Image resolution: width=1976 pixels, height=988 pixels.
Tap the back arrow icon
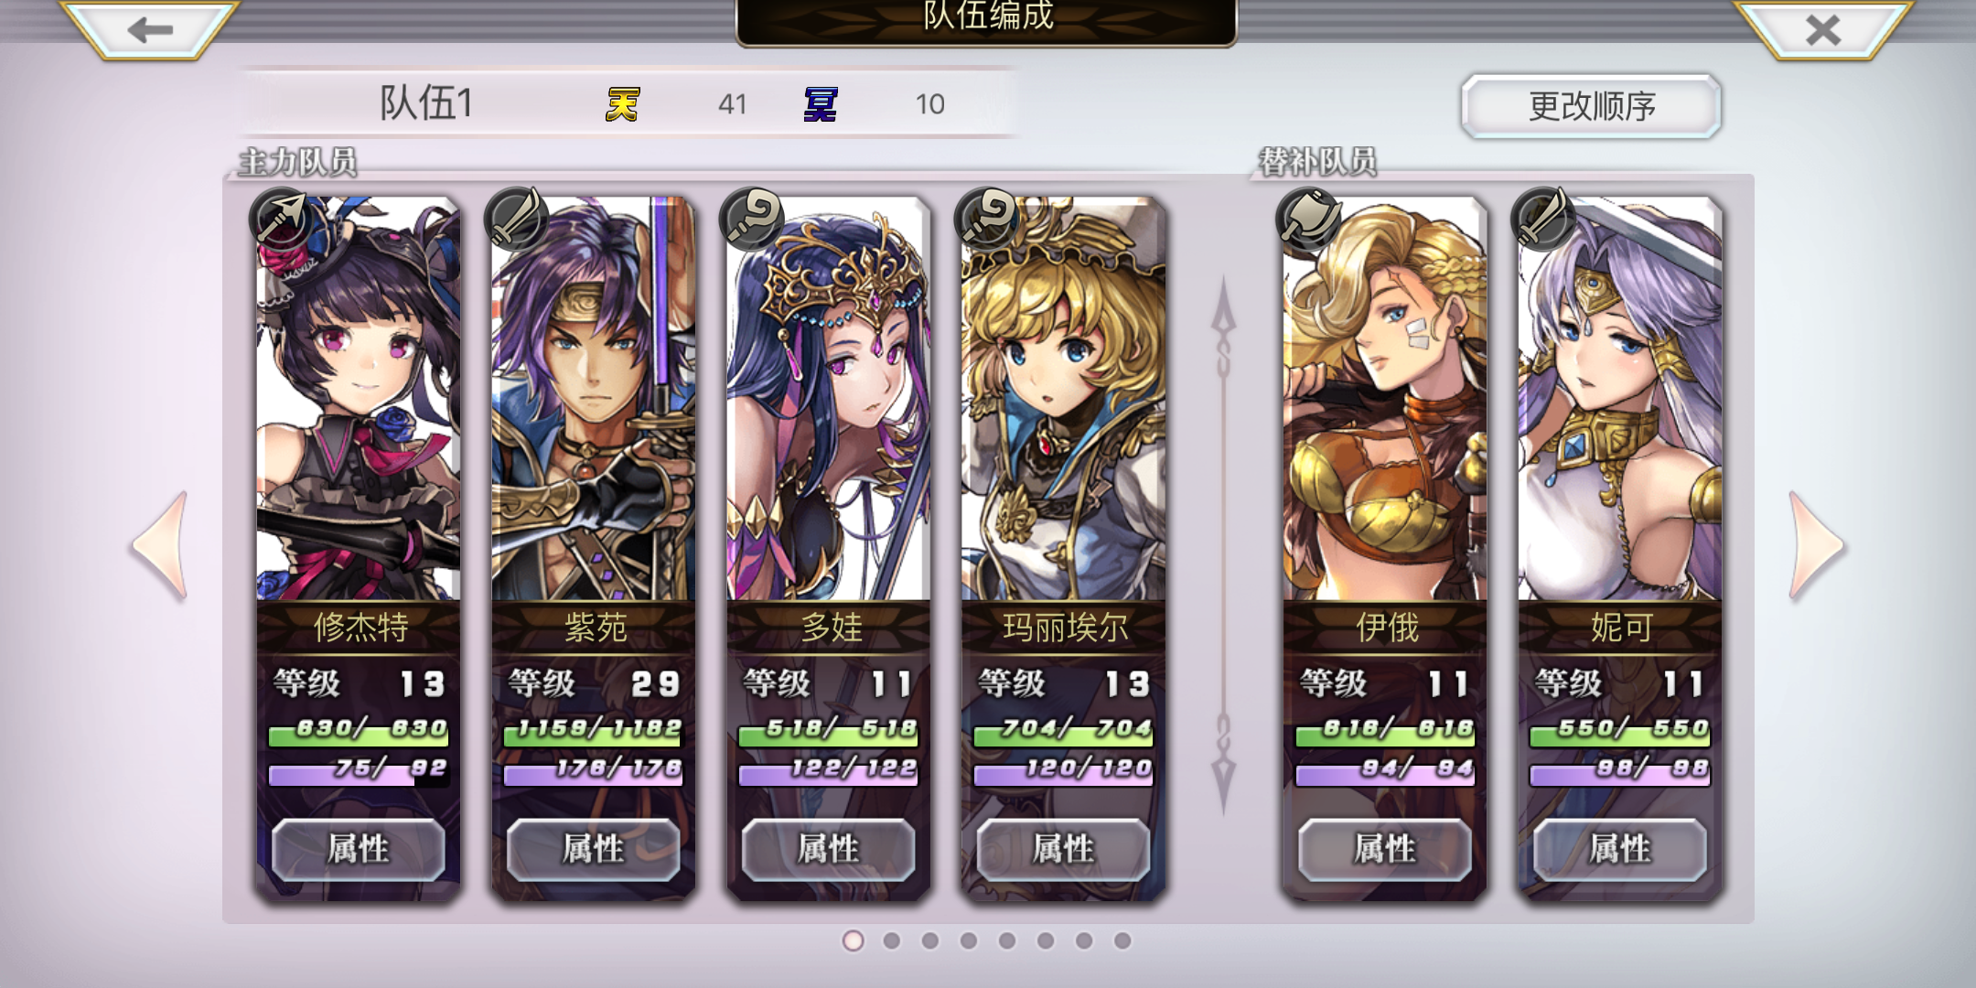coord(151,29)
